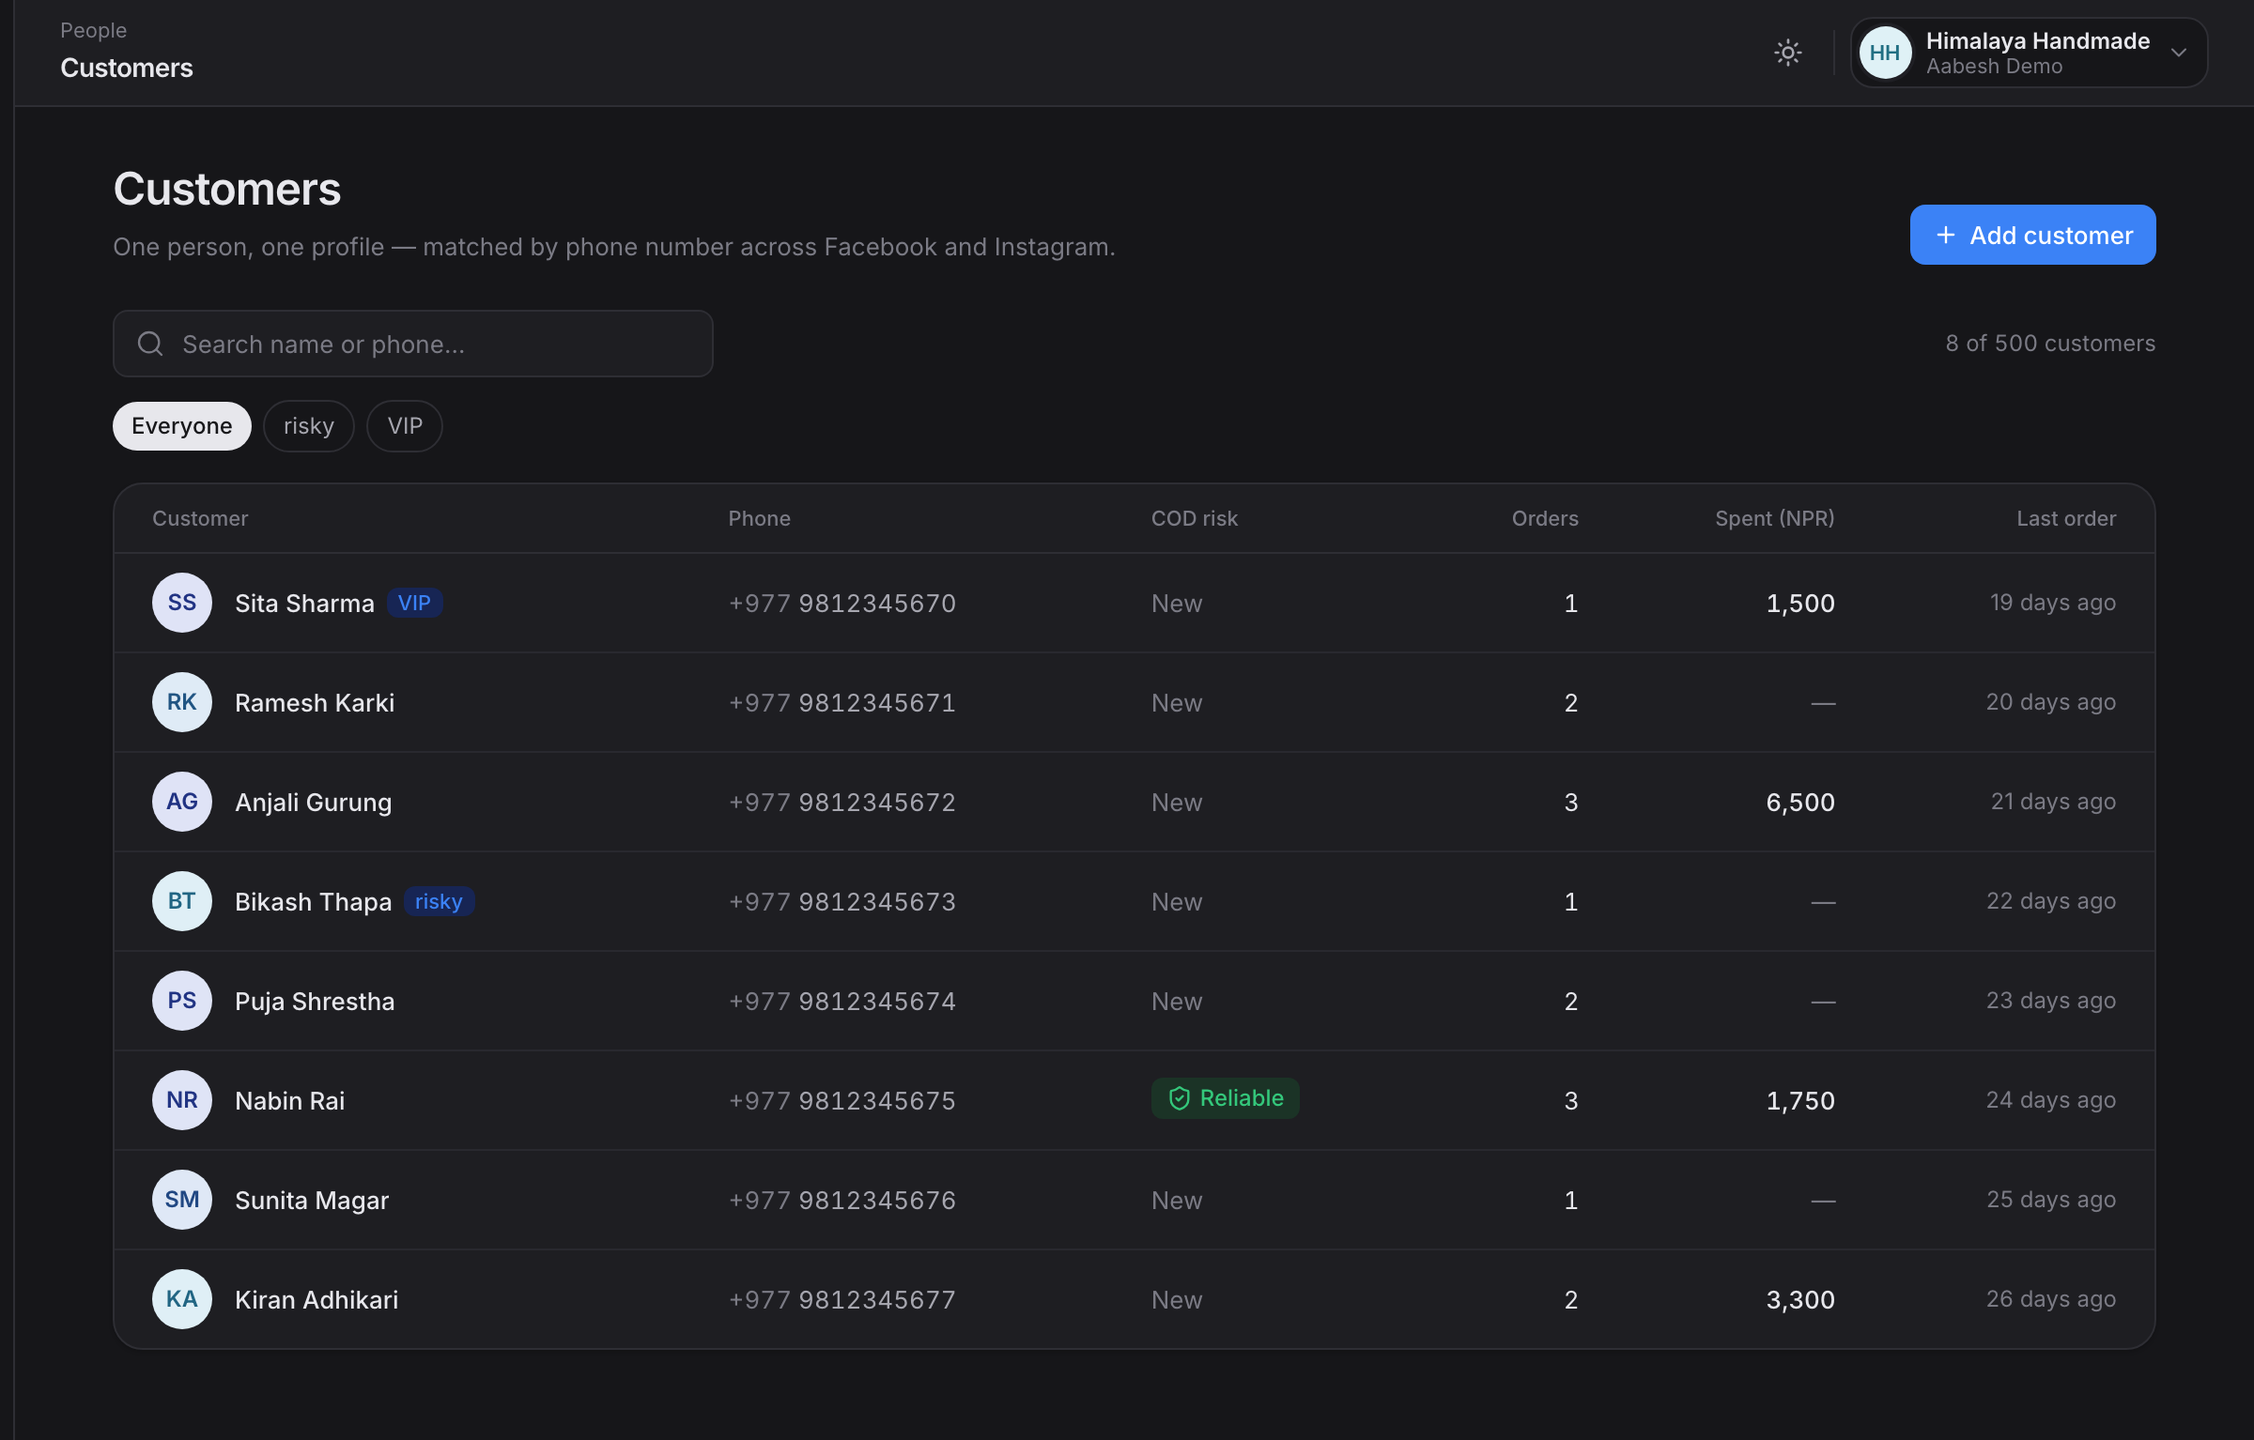Click the HH workspace avatar
This screenshot has width=2254, height=1440.
coord(1885,53)
